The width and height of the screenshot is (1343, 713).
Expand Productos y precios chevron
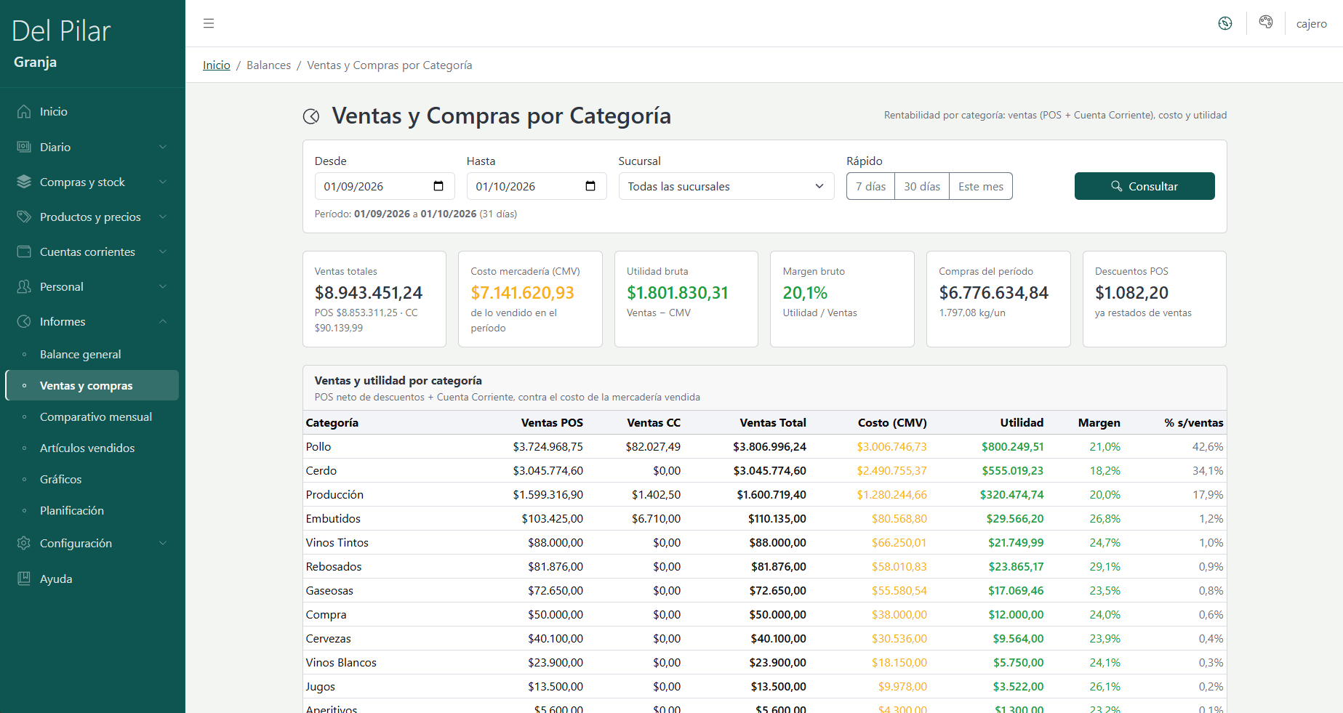click(x=163, y=217)
